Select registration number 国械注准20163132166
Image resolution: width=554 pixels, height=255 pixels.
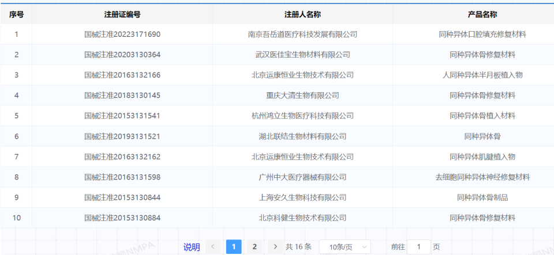[122, 75]
